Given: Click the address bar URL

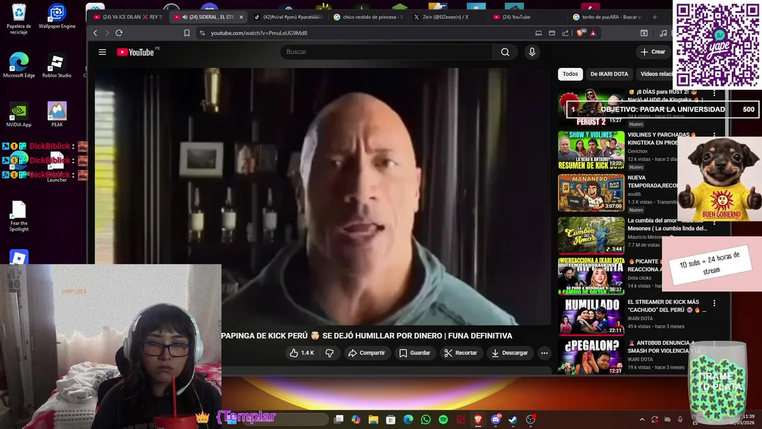Looking at the screenshot, I should pos(259,33).
